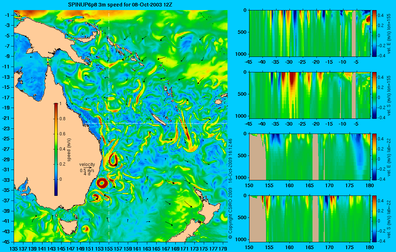
Task: Click the "-33" tick on map latitude axis
Action: click(6, 180)
